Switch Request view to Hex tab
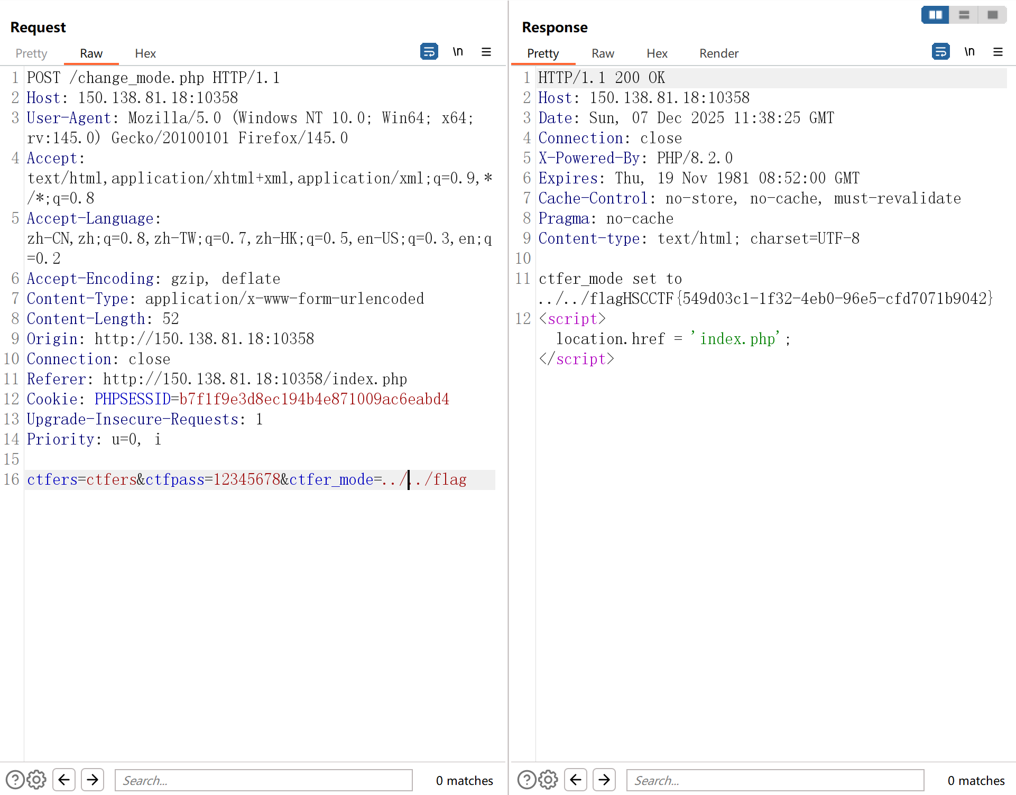The width and height of the screenshot is (1016, 795). coord(145,53)
